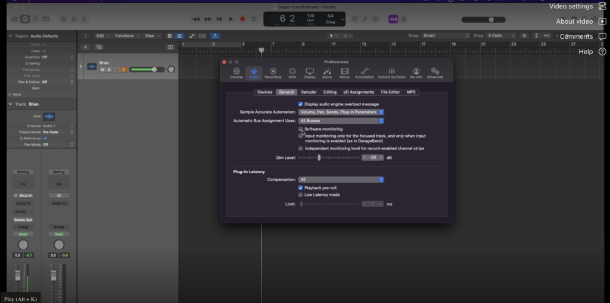Open the Automation preferences pane

[x=364, y=73]
